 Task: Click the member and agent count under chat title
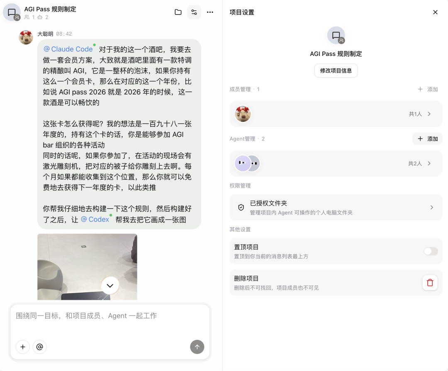click(x=36, y=17)
